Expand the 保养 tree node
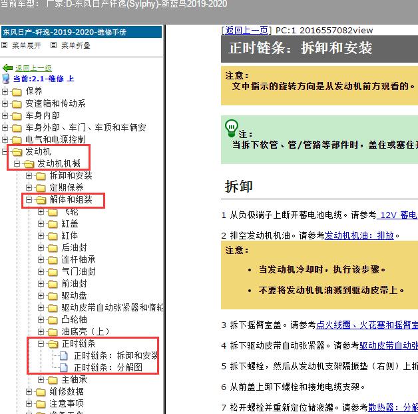 click(5, 91)
